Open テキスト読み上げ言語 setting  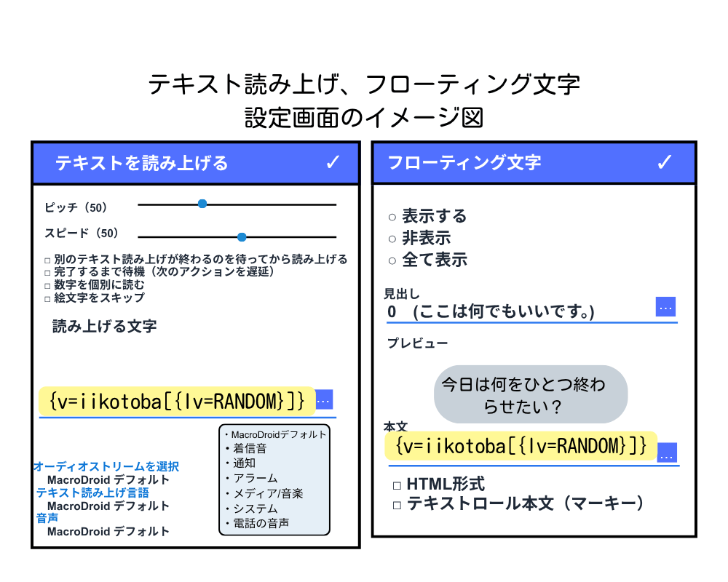[x=92, y=493]
